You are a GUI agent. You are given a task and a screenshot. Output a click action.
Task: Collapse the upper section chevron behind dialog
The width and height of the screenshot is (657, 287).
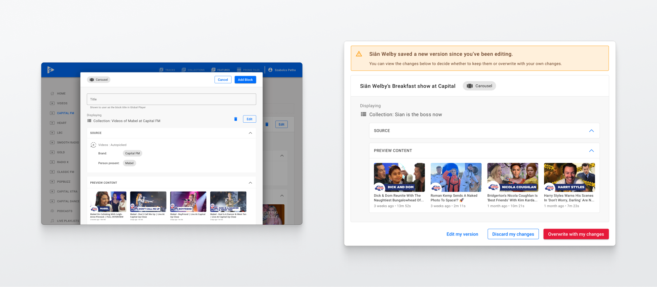[x=282, y=156]
